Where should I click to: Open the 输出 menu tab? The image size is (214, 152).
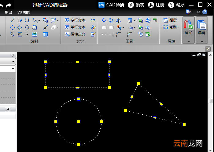click(8, 12)
